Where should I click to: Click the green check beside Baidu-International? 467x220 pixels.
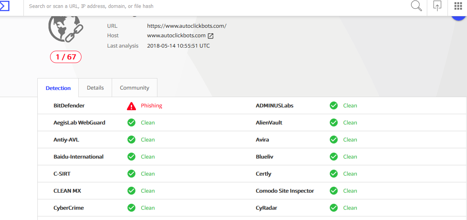tap(131, 157)
